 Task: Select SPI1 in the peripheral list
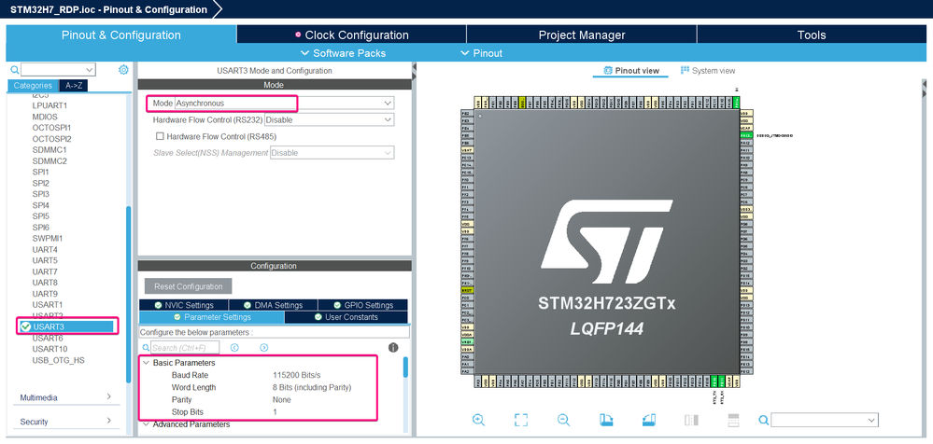click(x=40, y=172)
